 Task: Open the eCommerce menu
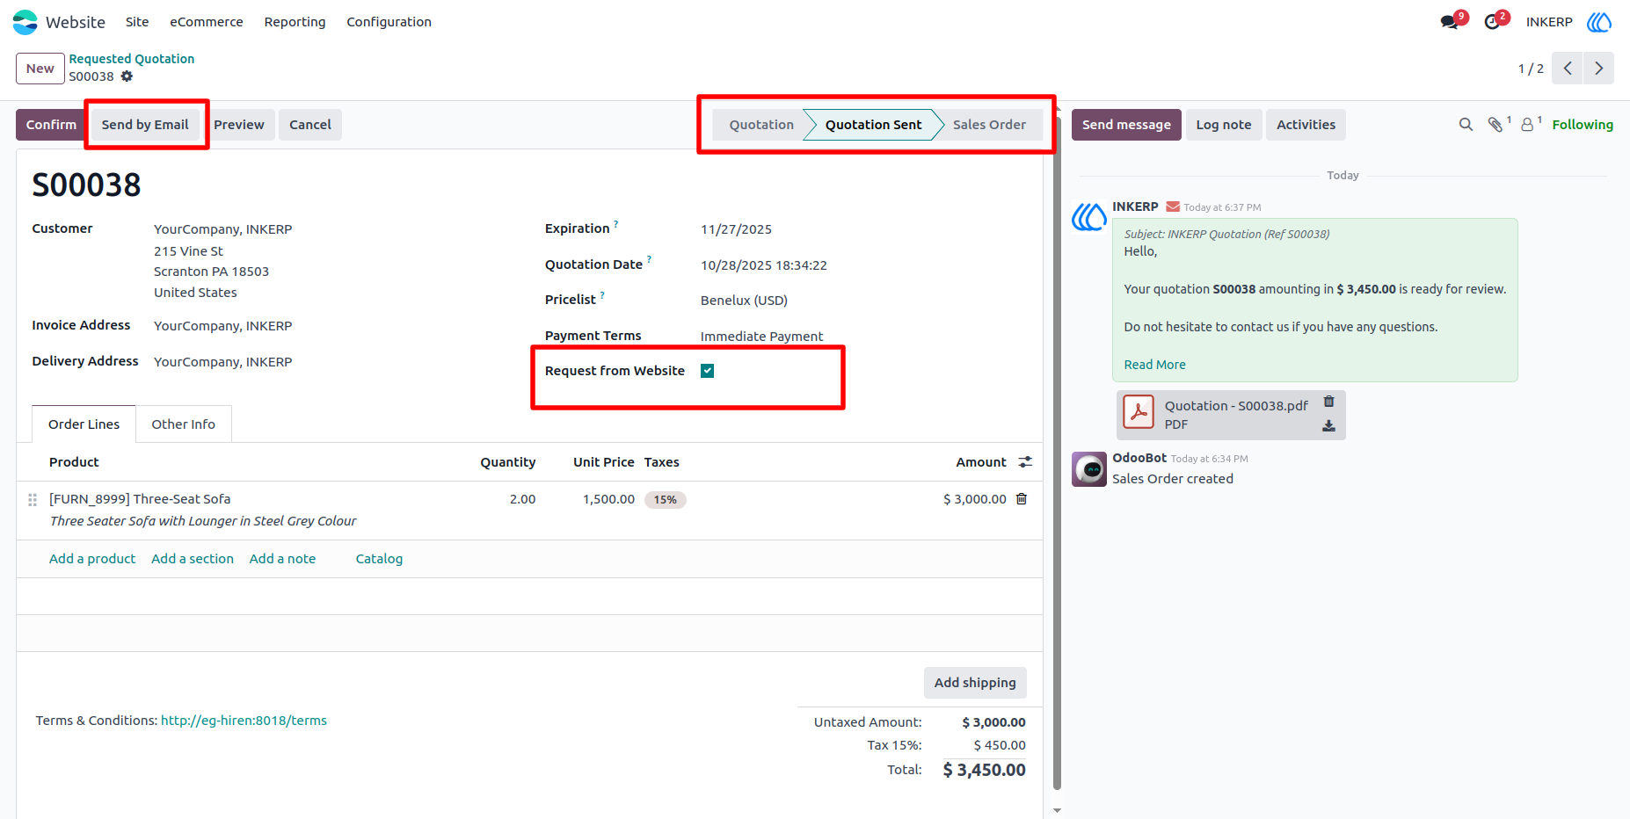(x=207, y=22)
